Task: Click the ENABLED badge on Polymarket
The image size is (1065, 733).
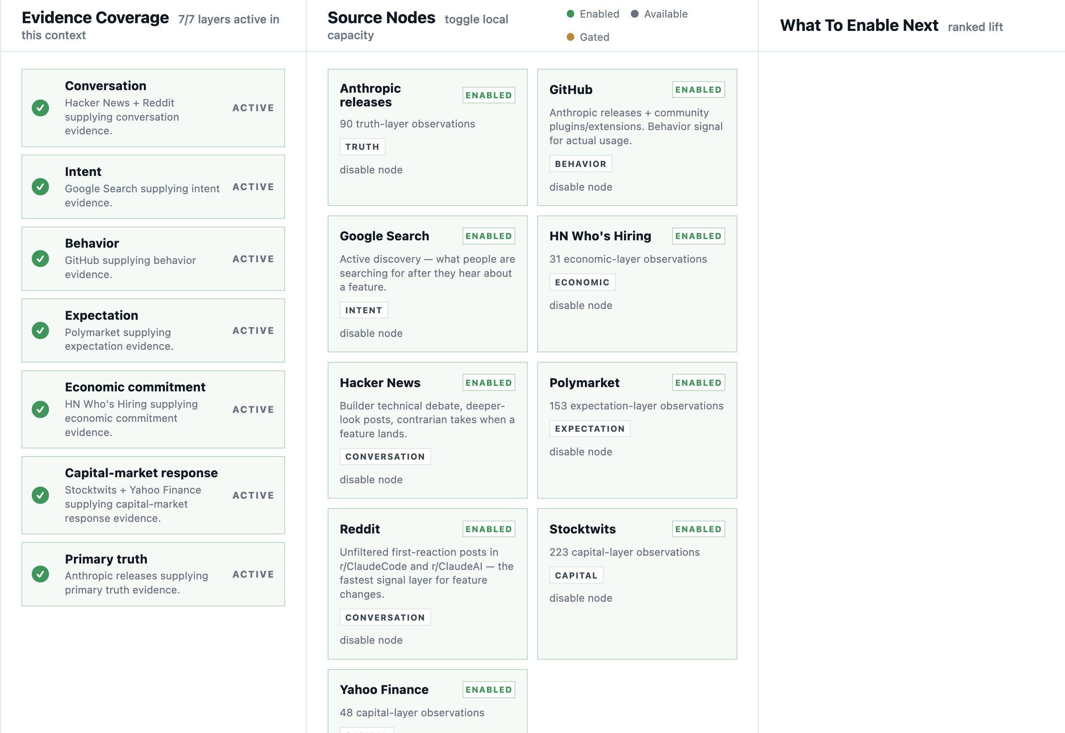Action: tap(698, 382)
